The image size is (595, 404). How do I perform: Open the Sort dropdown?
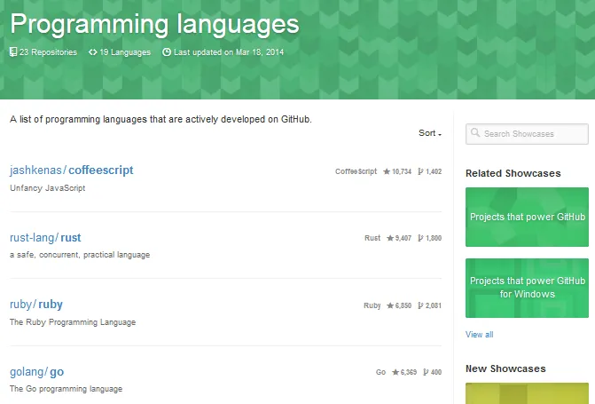tap(430, 133)
